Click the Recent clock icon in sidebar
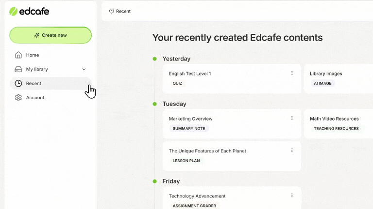Screen dimensions: 373x209 point(18,83)
